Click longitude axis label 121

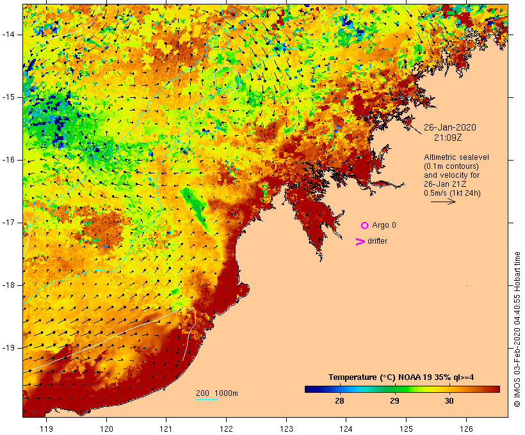click(166, 429)
